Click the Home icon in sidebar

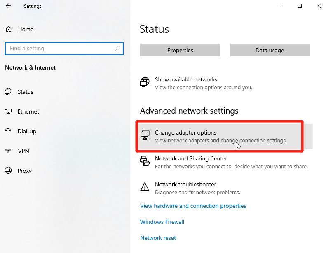(9, 29)
